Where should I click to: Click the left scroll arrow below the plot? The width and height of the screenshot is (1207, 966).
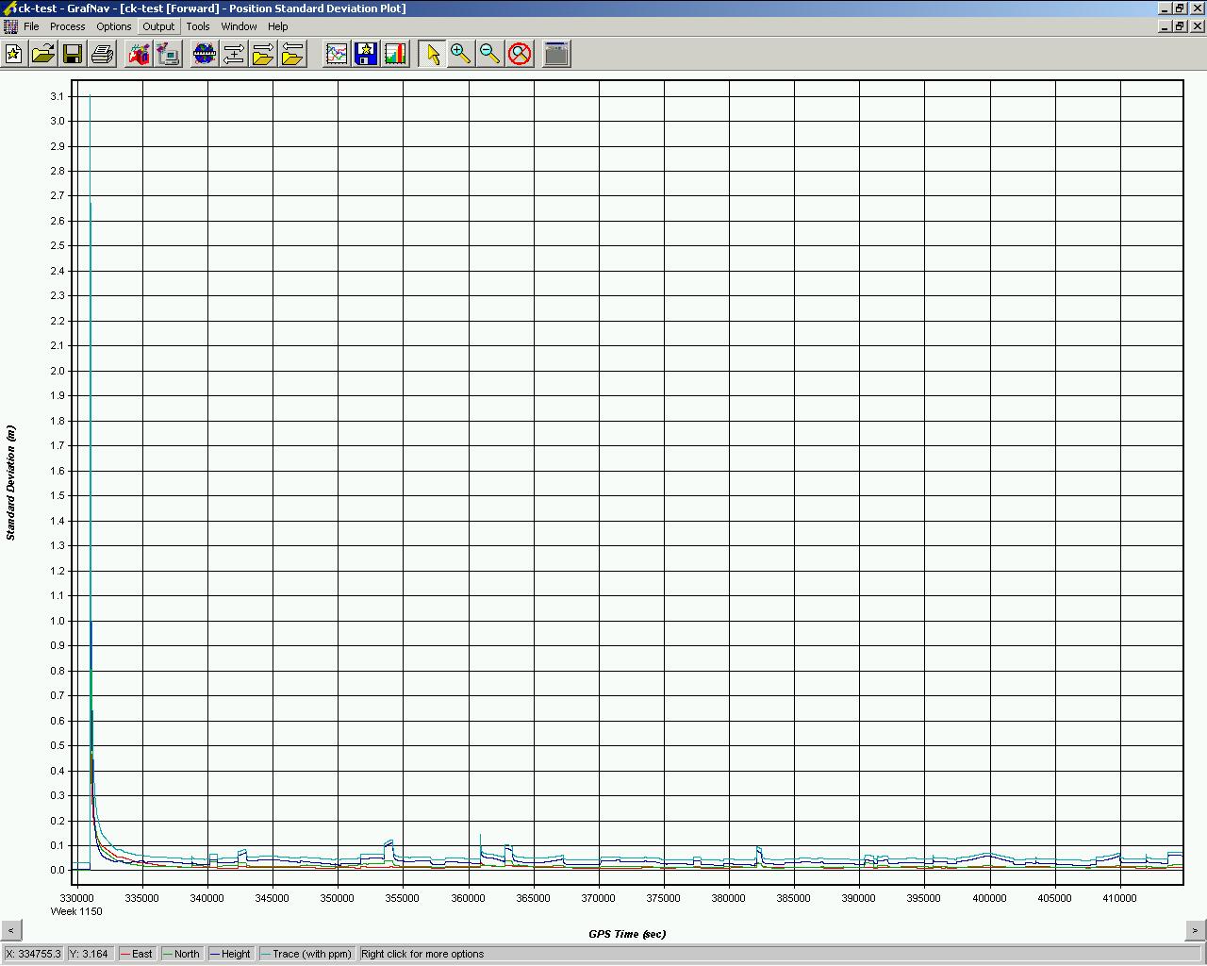(10, 930)
